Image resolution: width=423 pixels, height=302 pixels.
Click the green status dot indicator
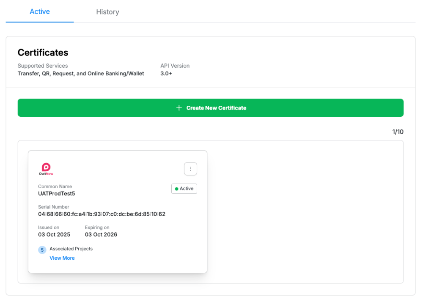click(x=176, y=189)
